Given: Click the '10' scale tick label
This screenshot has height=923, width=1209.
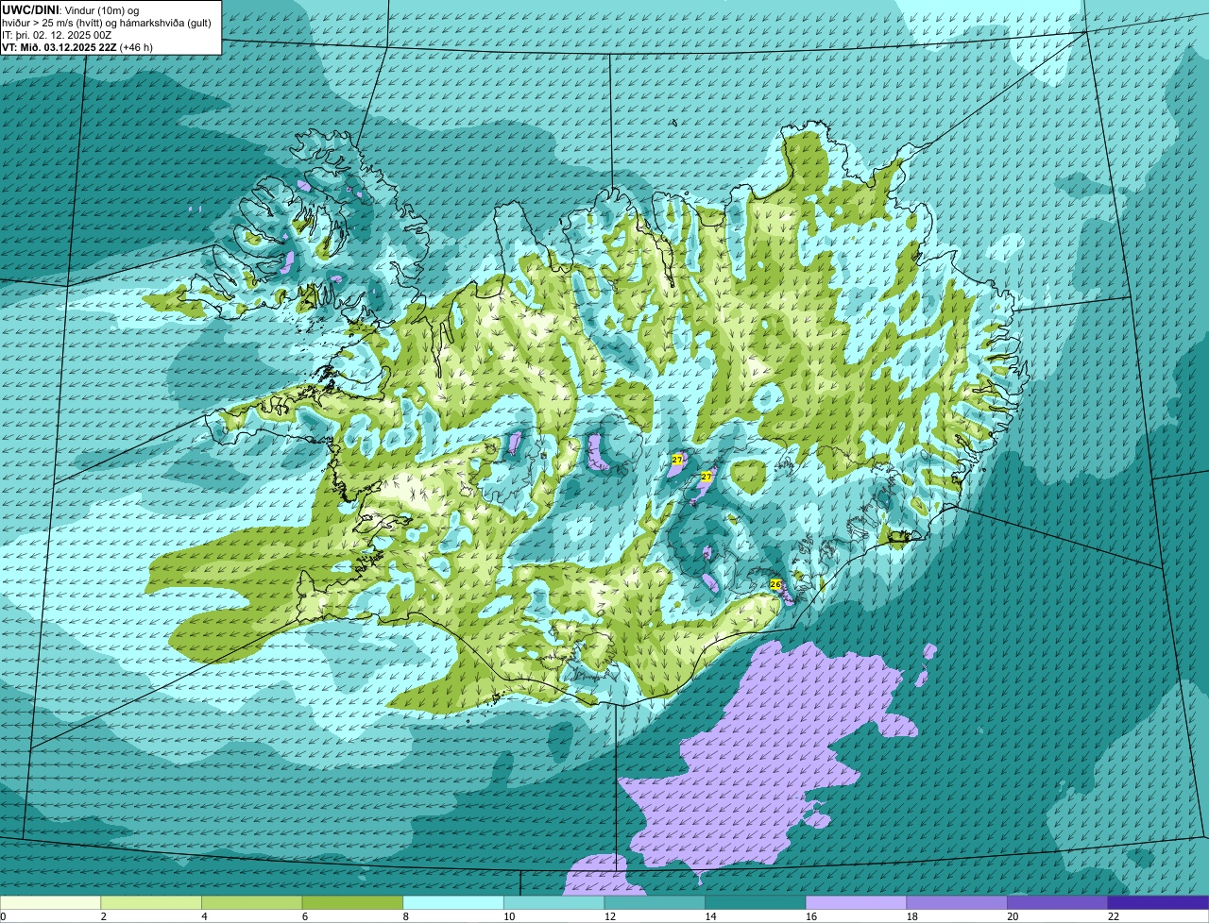Looking at the screenshot, I should (x=509, y=916).
